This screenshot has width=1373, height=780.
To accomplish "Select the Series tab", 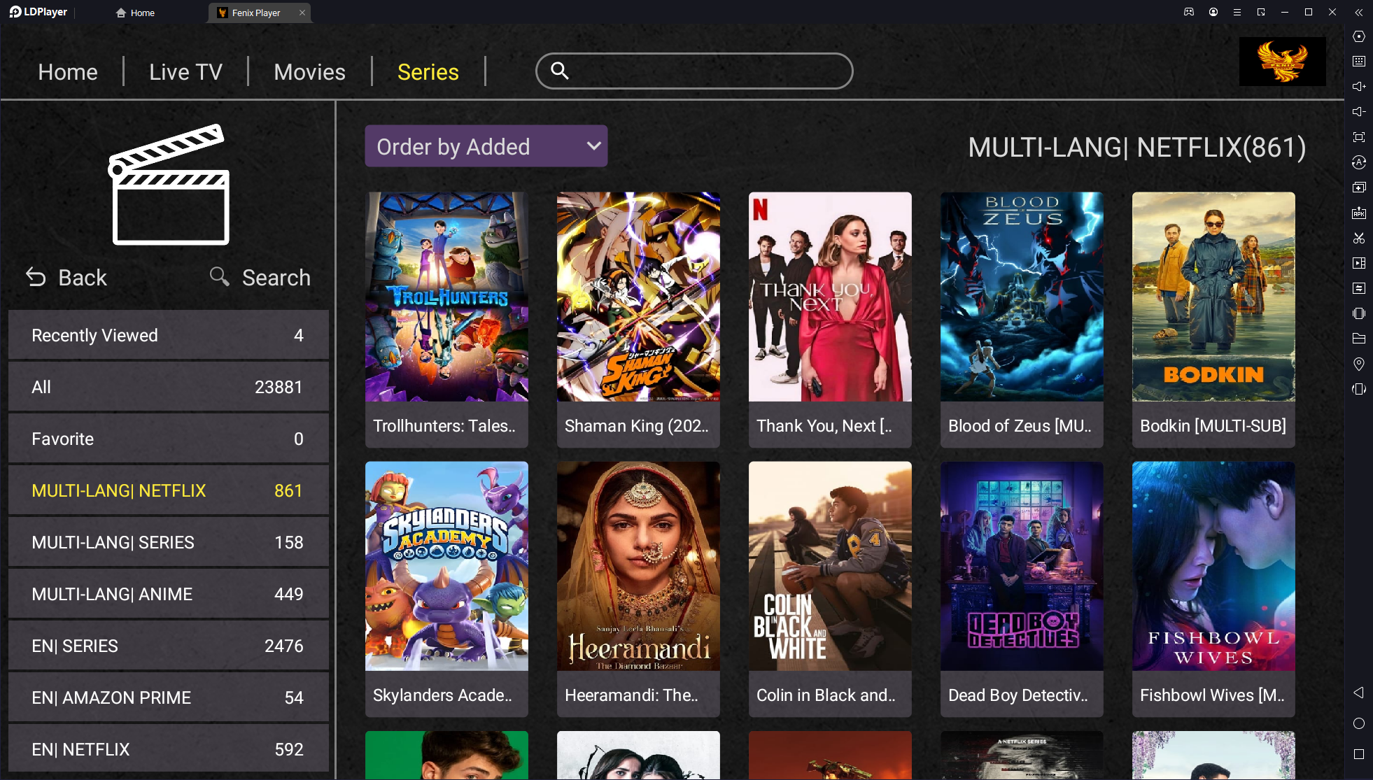I will [x=427, y=70].
